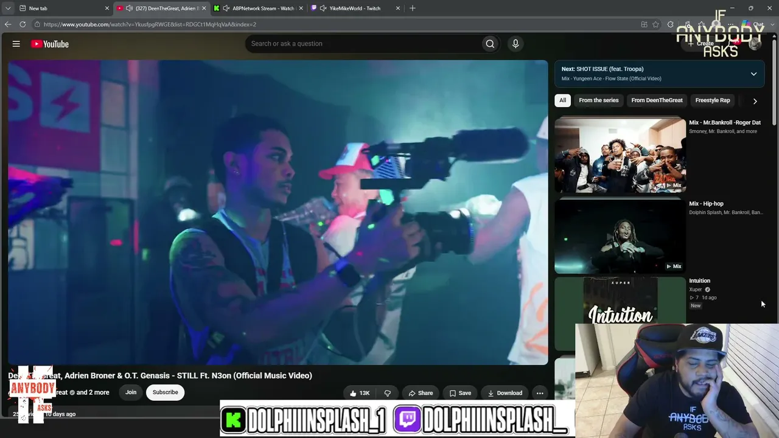Dislike the video with thumbs down

388,393
